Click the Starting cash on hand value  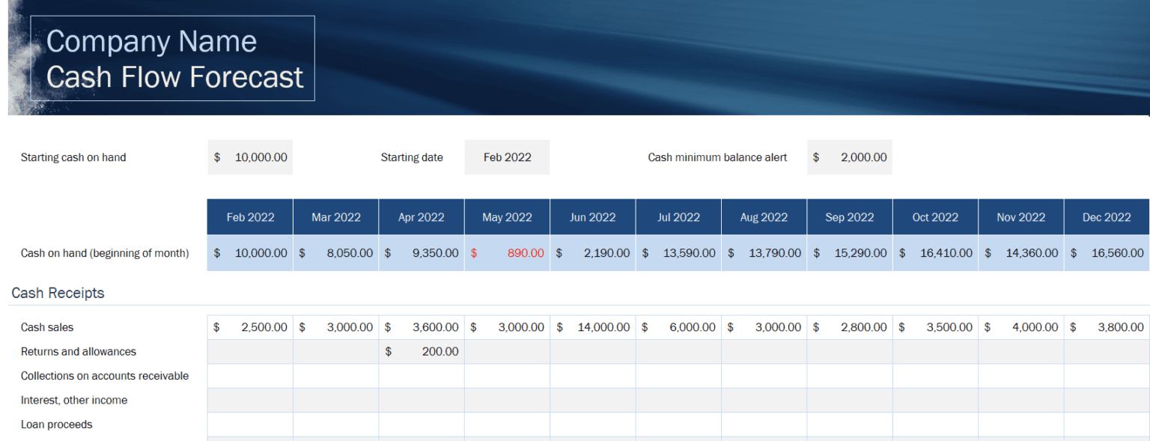pyautogui.click(x=250, y=157)
